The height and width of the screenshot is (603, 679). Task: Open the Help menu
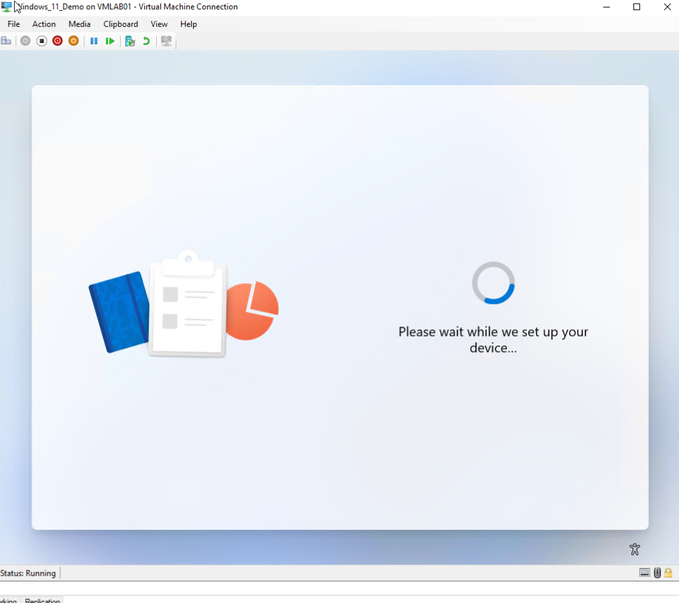click(188, 24)
